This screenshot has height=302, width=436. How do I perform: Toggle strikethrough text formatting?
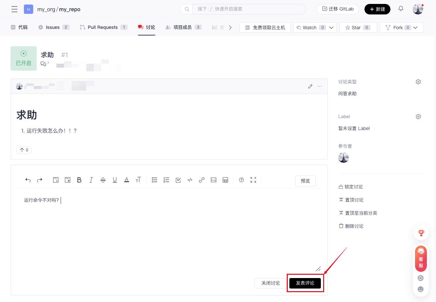point(103,180)
